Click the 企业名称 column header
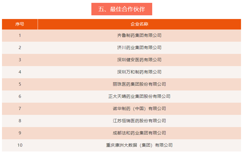 [x=139, y=24]
